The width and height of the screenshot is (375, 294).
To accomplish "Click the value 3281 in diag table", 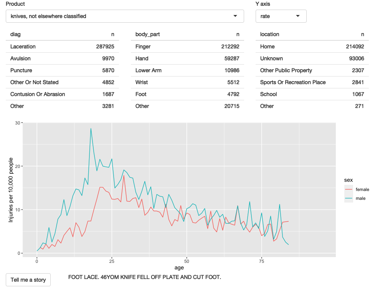I will pos(108,106).
